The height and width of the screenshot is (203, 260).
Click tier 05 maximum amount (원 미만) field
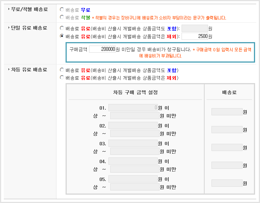(x=135, y=187)
